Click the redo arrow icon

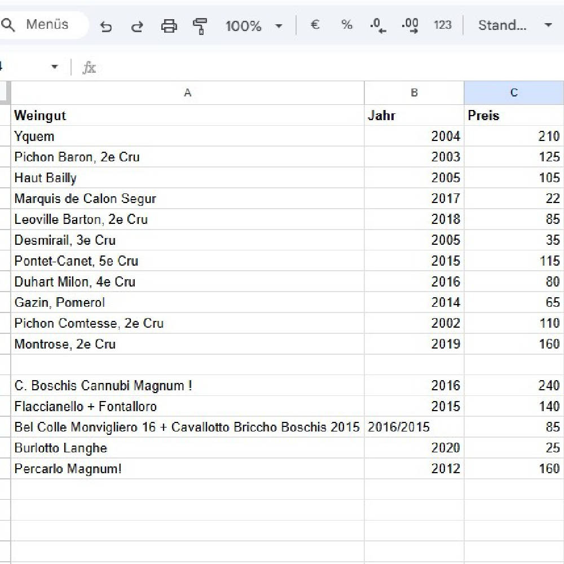point(137,26)
